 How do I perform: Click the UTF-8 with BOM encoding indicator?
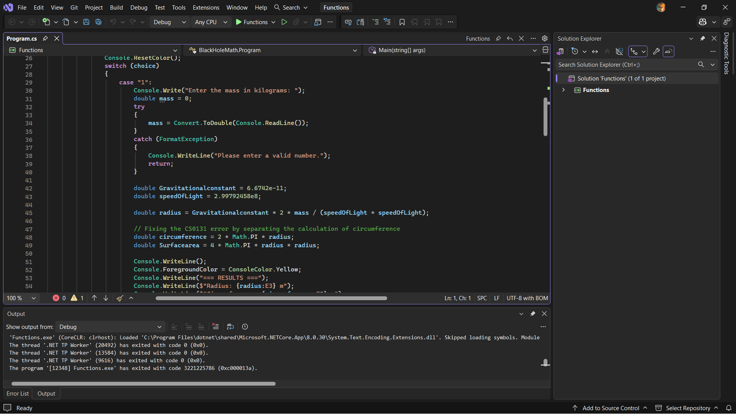pos(527,298)
